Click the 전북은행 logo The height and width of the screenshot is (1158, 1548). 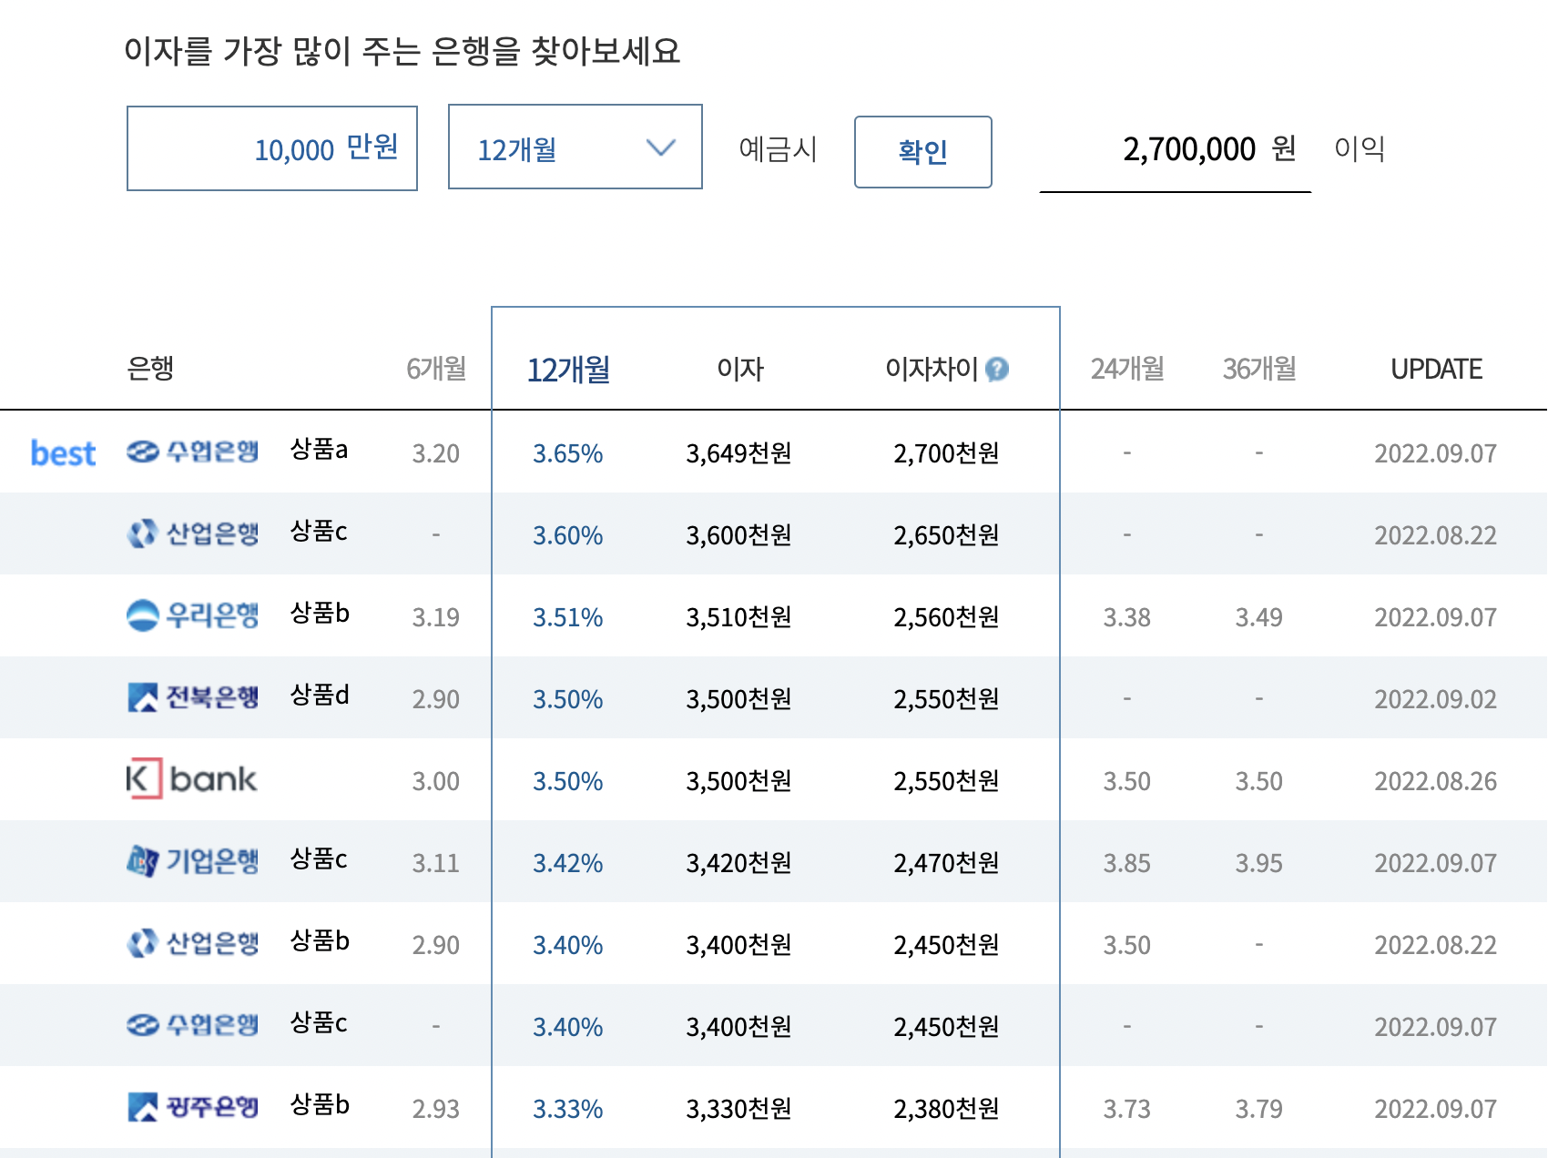[x=192, y=697]
